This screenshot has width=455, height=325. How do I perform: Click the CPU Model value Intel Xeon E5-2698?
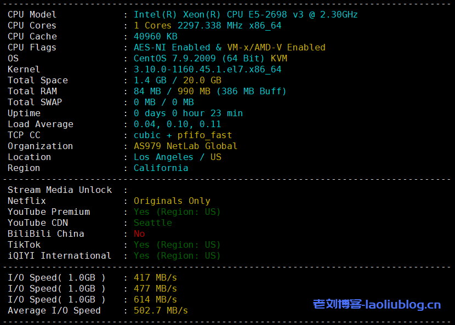click(x=246, y=15)
